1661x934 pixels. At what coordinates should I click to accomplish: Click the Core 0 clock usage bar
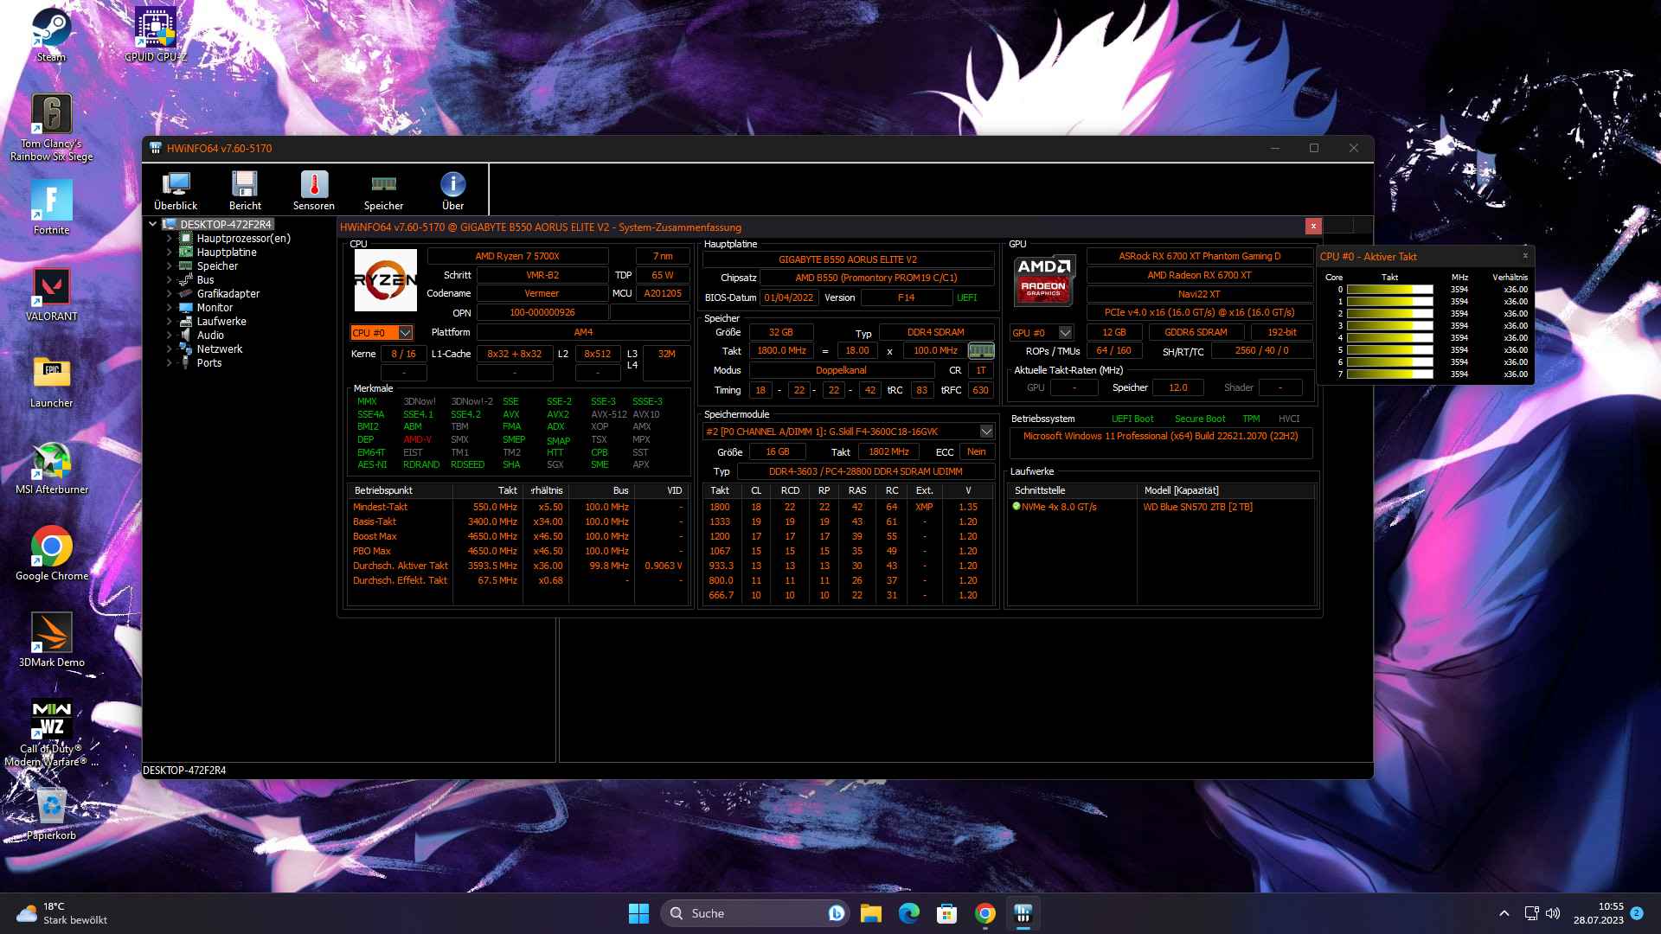(x=1389, y=290)
